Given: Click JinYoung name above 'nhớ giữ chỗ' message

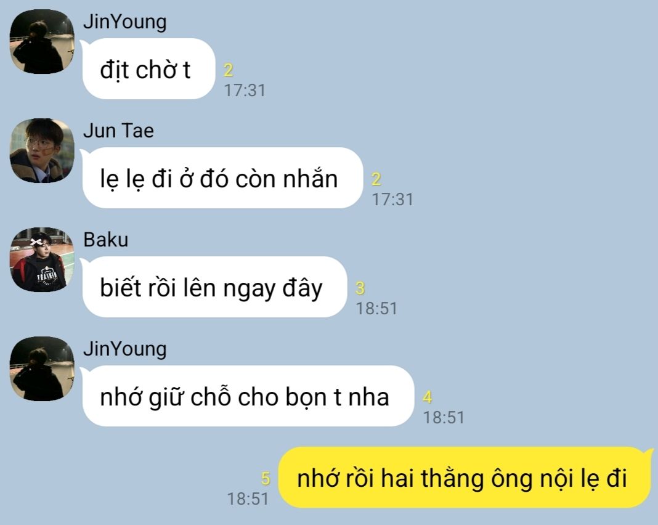Looking at the screenshot, I should pyautogui.click(x=124, y=349).
